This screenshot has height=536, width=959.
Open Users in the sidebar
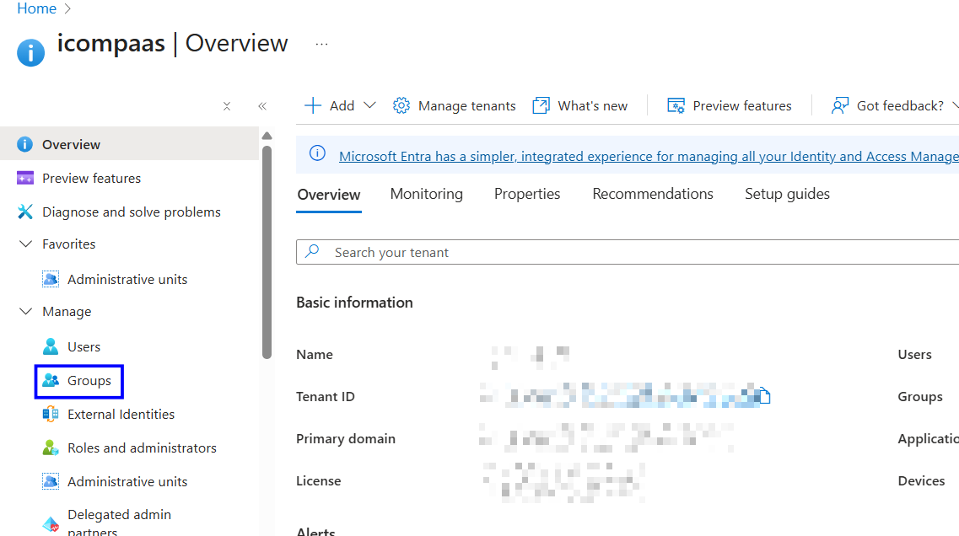(x=84, y=346)
